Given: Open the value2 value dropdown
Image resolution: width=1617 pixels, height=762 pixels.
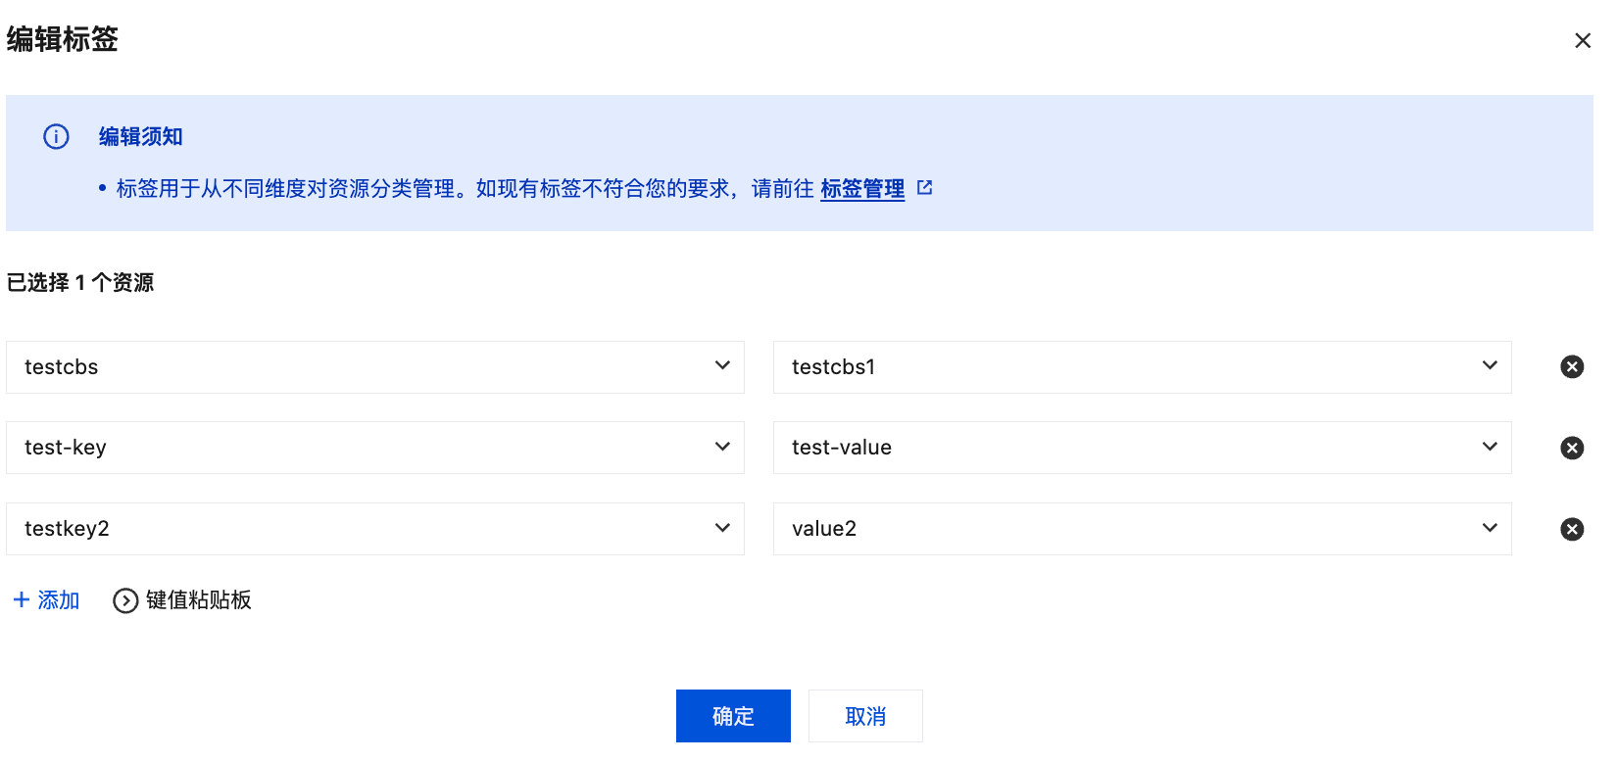Looking at the screenshot, I should (1143, 529).
